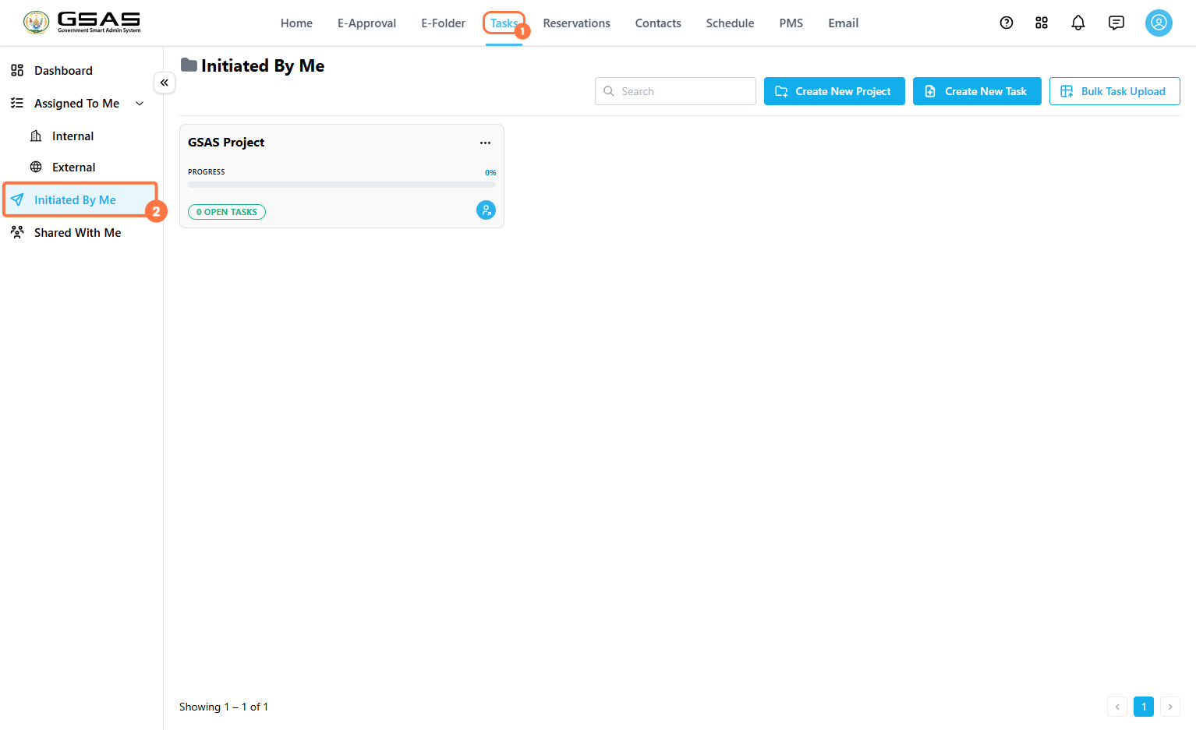Click the External globe icon

click(36, 167)
